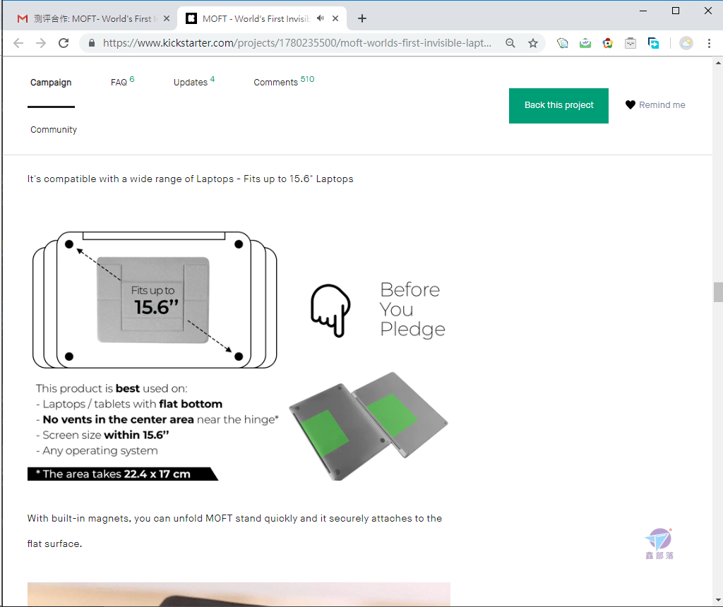Go forward to the next page
This screenshot has height=607, width=723.
pos(41,43)
